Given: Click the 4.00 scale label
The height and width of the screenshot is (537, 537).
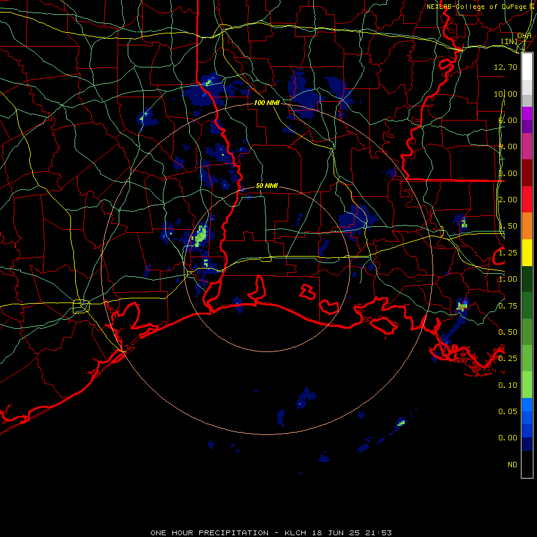Looking at the screenshot, I should pyautogui.click(x=508, y=147).
